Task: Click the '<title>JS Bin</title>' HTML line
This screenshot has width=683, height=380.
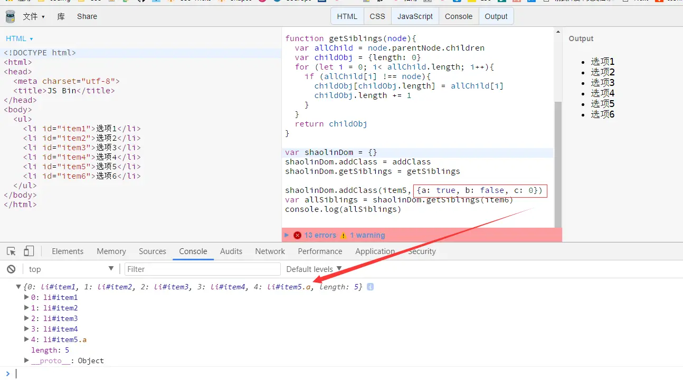Action: tap(64, 91)
